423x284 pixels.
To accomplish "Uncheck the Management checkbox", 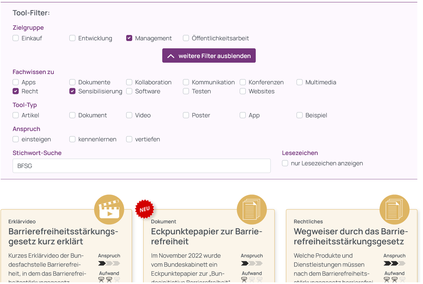I will pos(129,38).
